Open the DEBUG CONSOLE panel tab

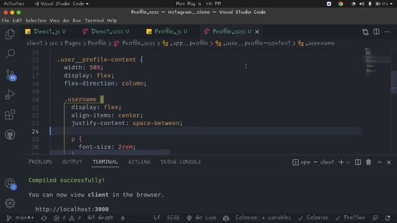point(181,162)
